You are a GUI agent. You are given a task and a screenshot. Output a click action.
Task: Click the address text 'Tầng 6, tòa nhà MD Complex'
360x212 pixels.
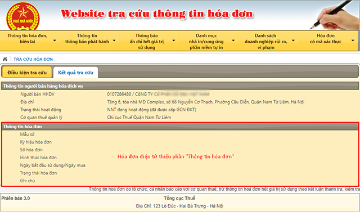136,102
